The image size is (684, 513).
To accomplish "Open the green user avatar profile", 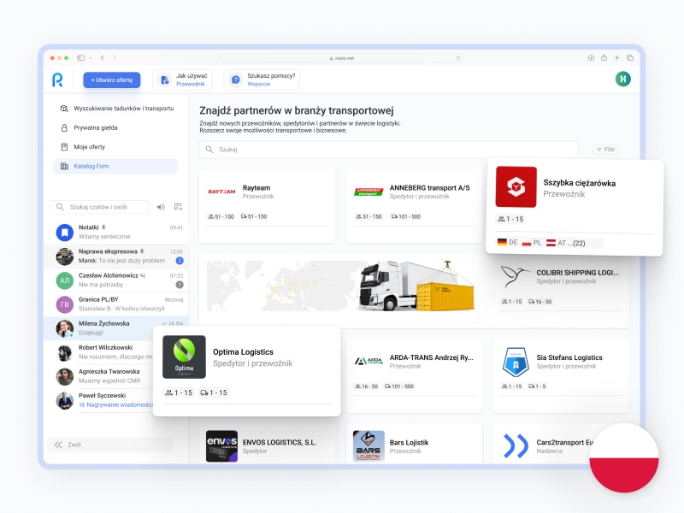I will 623,79.
